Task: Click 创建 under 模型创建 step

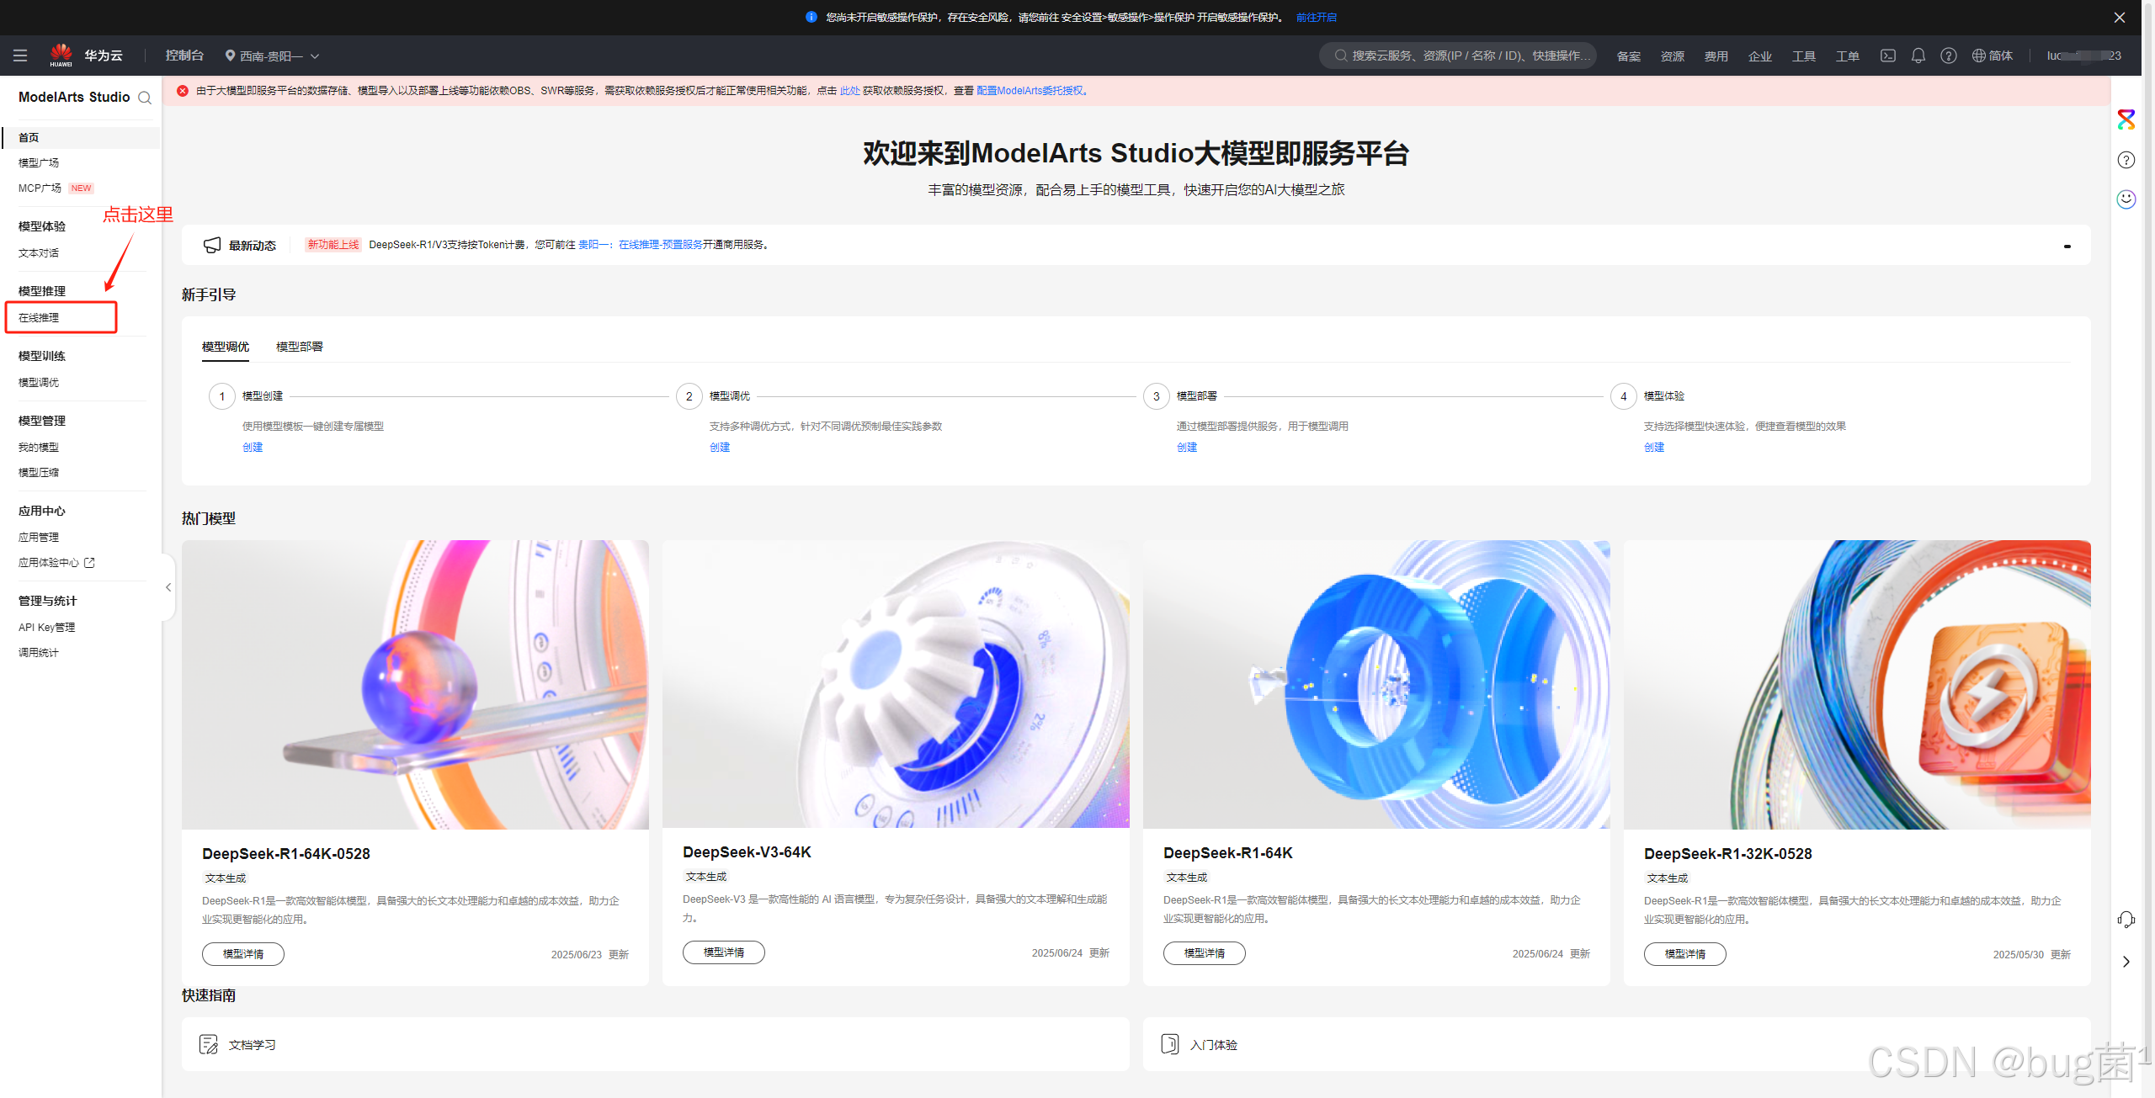Action: [253, 447]
